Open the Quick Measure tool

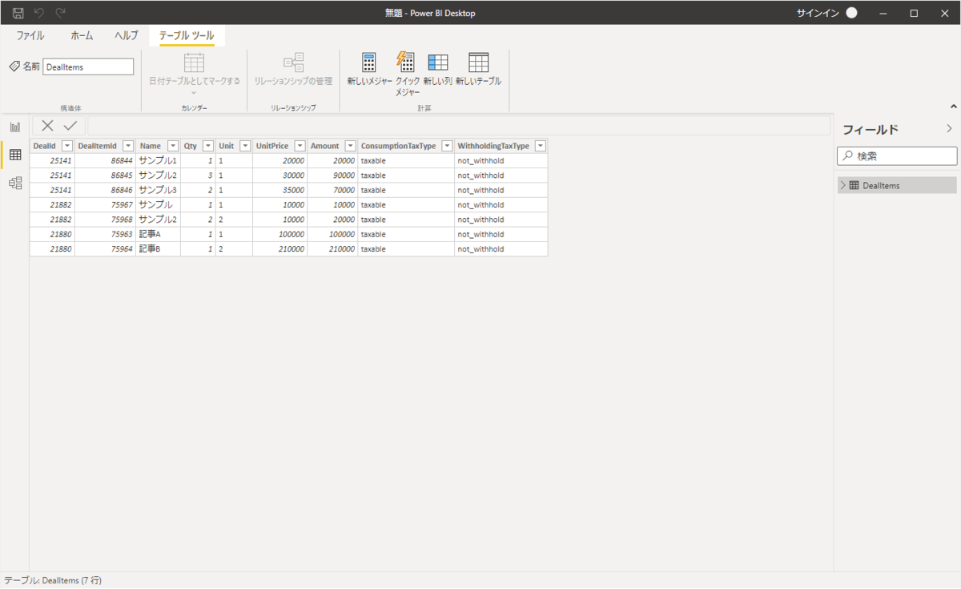406,63
